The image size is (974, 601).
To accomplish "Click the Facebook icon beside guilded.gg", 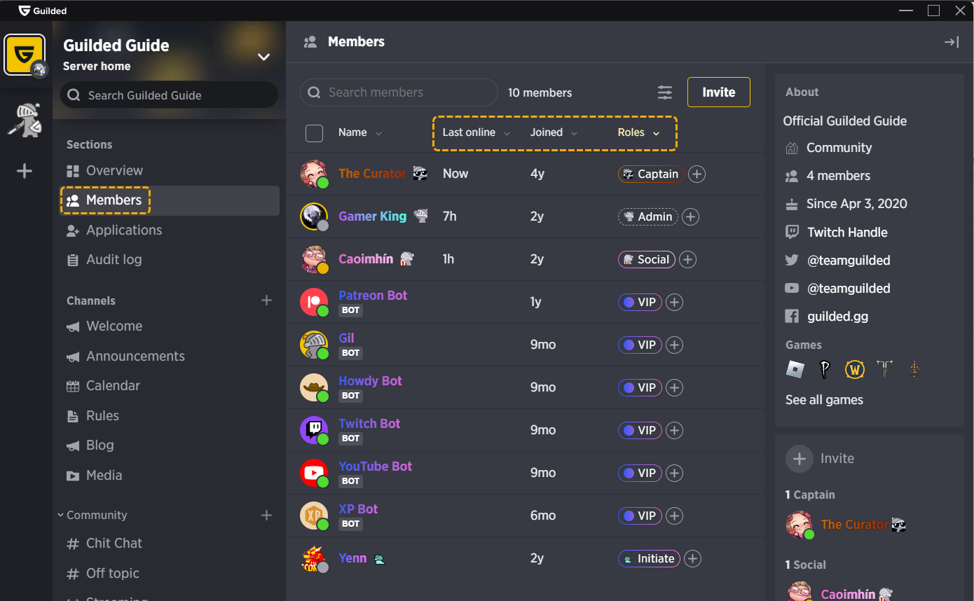I will [792, 316].
